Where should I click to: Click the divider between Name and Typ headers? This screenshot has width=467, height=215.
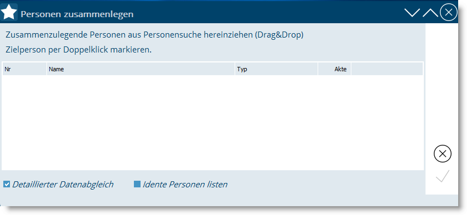tap(235, 69)
